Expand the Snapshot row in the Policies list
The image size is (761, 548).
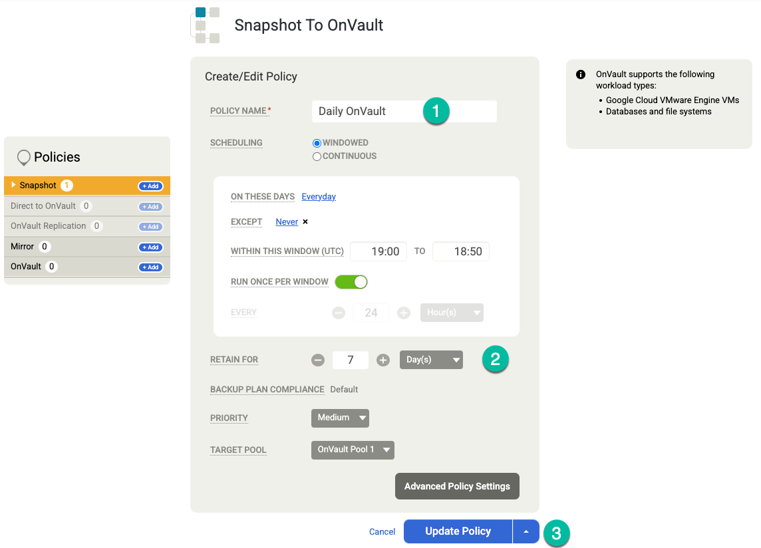pos(13,186)
